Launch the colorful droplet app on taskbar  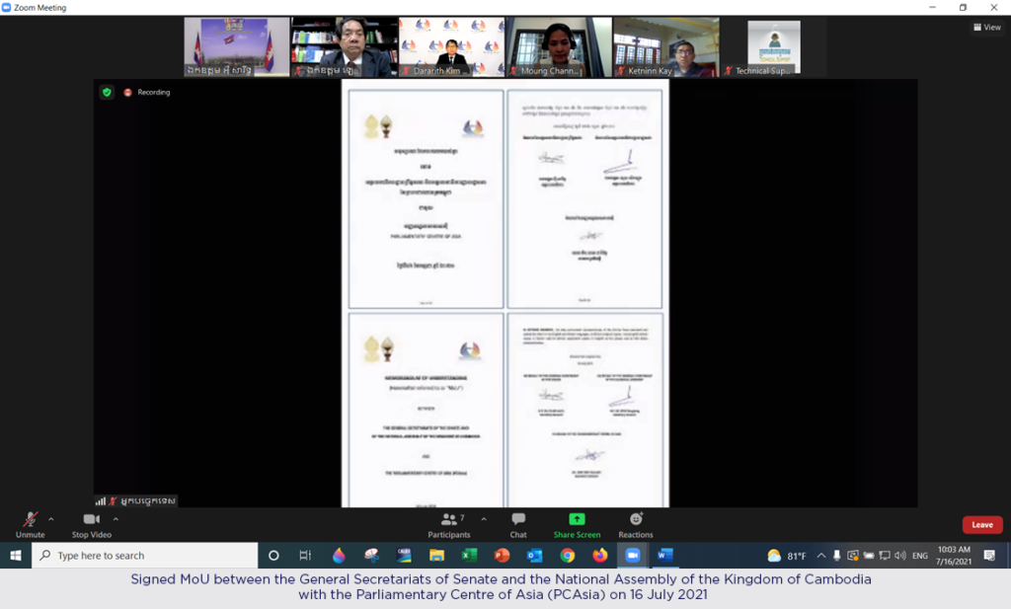coord(340,556)
